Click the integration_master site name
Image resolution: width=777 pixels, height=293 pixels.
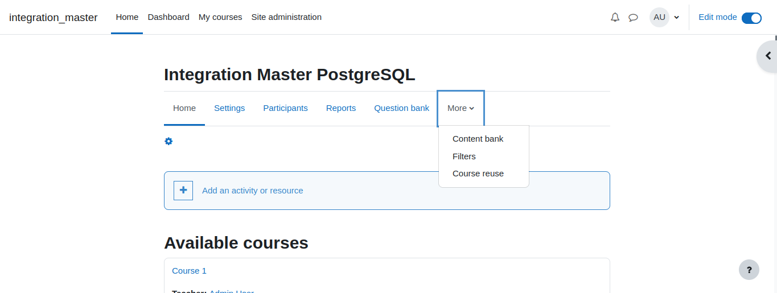click(x=54, y=18)
